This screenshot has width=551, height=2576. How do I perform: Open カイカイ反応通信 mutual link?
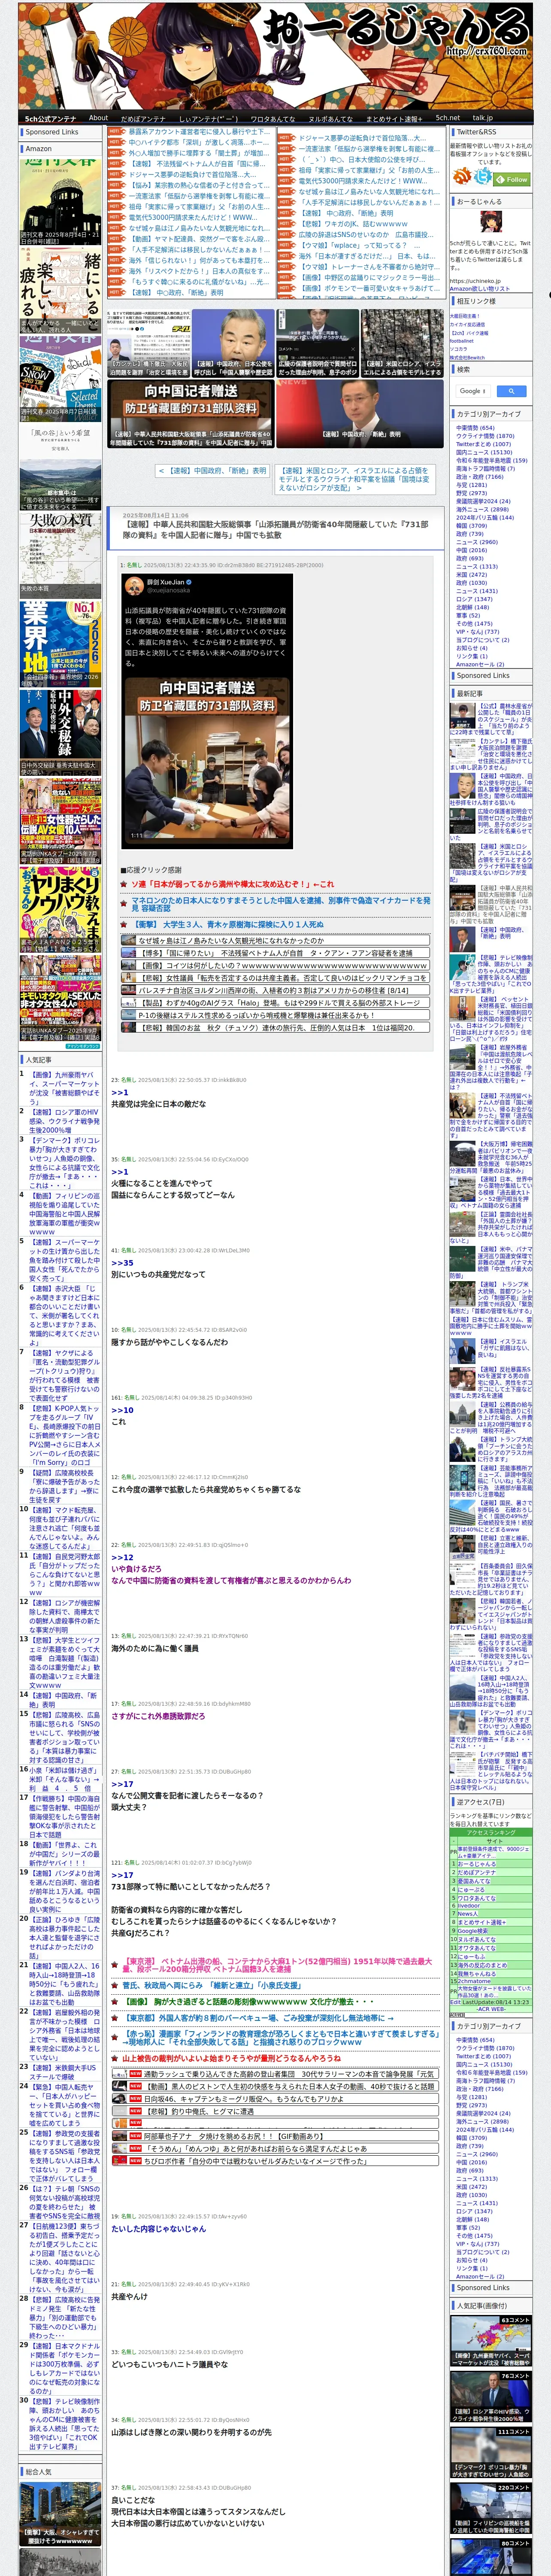coord(467,324)
